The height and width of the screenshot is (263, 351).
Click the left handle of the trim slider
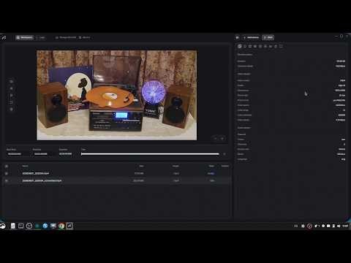click(x=82, y=154)
